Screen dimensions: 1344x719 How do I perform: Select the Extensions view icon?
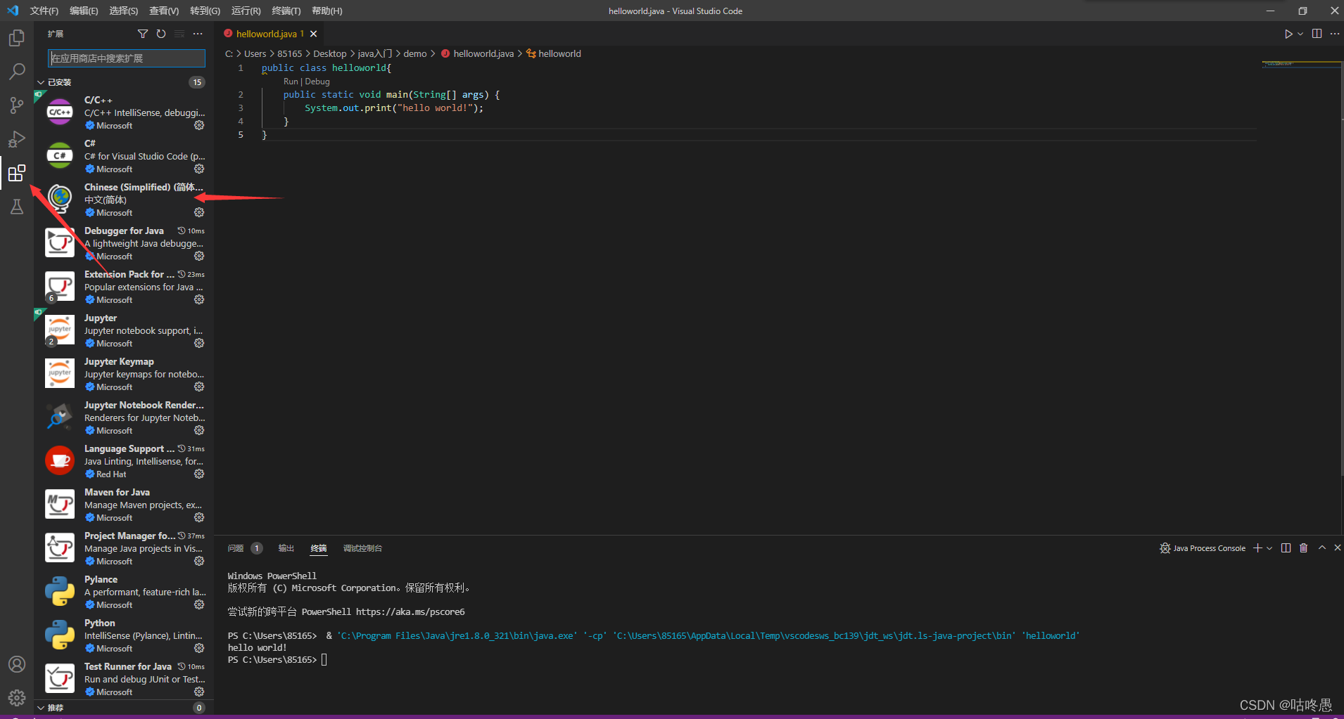17,173
